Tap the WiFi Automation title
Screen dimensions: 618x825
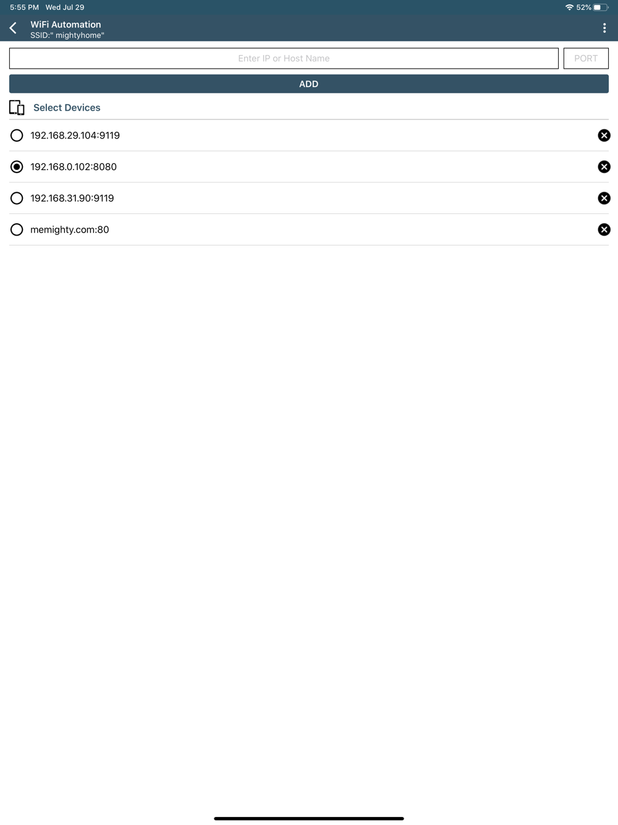[66, 25]
